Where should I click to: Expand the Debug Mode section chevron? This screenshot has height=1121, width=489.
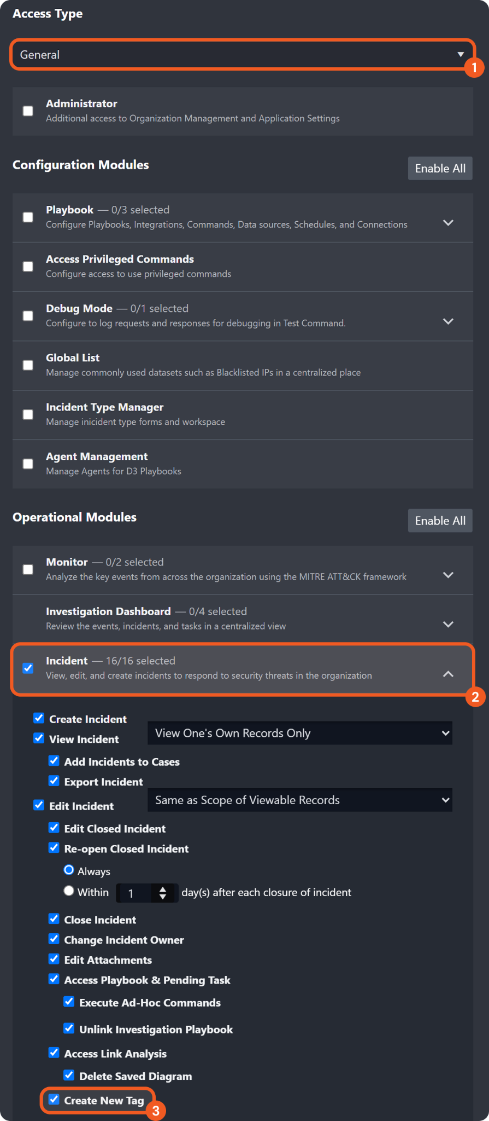click(448, 321)
